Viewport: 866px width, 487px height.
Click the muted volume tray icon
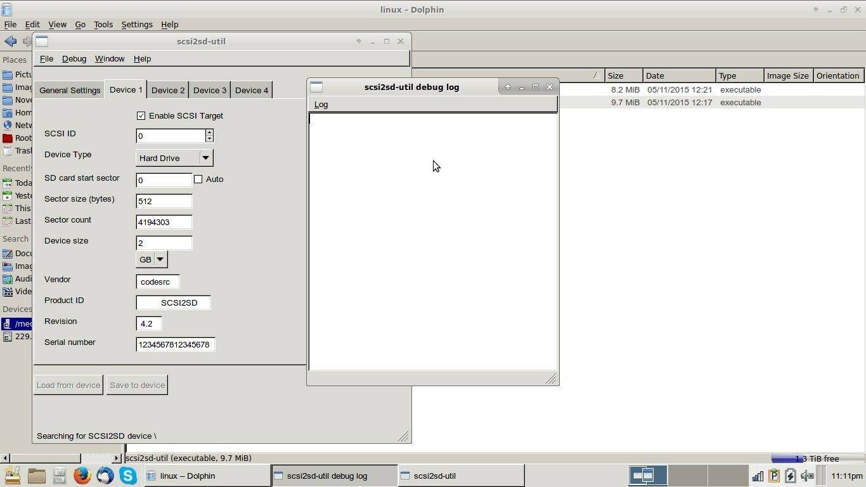point(806,476)
